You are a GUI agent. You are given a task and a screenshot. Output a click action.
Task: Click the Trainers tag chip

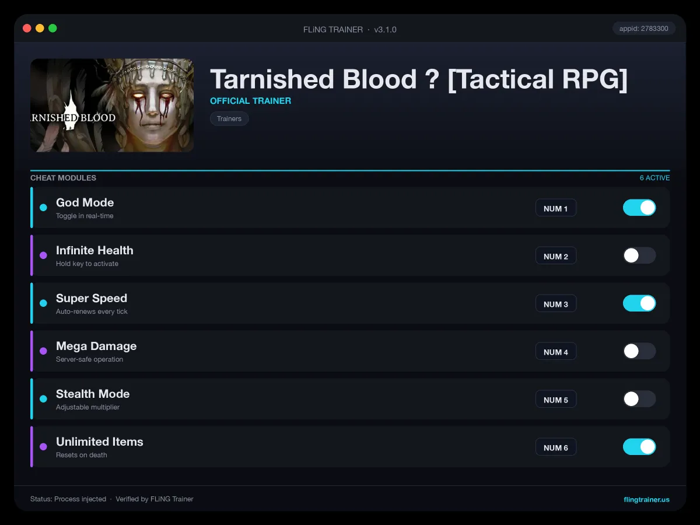(229, 118)
